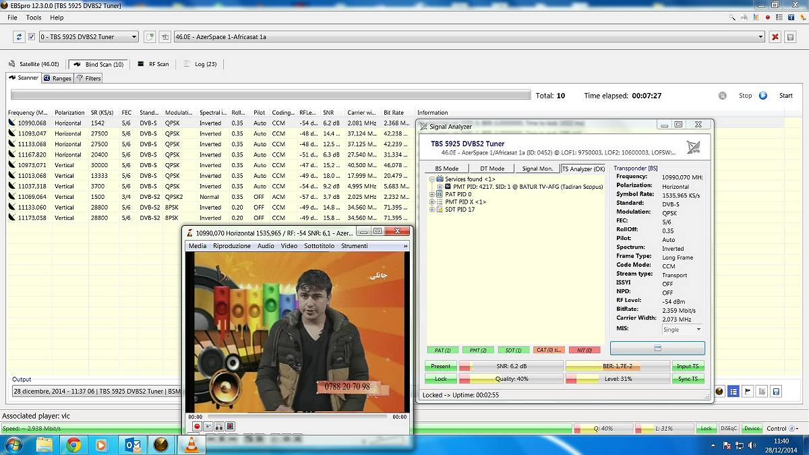Click the Input TS indicator

click(x=688, y=366)
